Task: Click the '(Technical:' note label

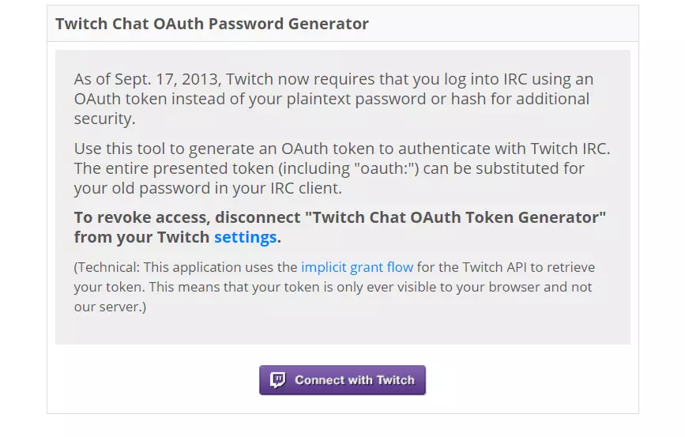Action: (x=107, y=267)
